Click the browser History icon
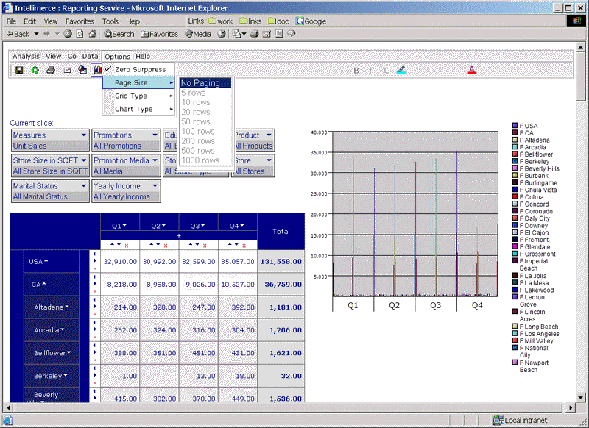Image resolution: width=589 pixels, height=428 pixels. coord(222,34)
